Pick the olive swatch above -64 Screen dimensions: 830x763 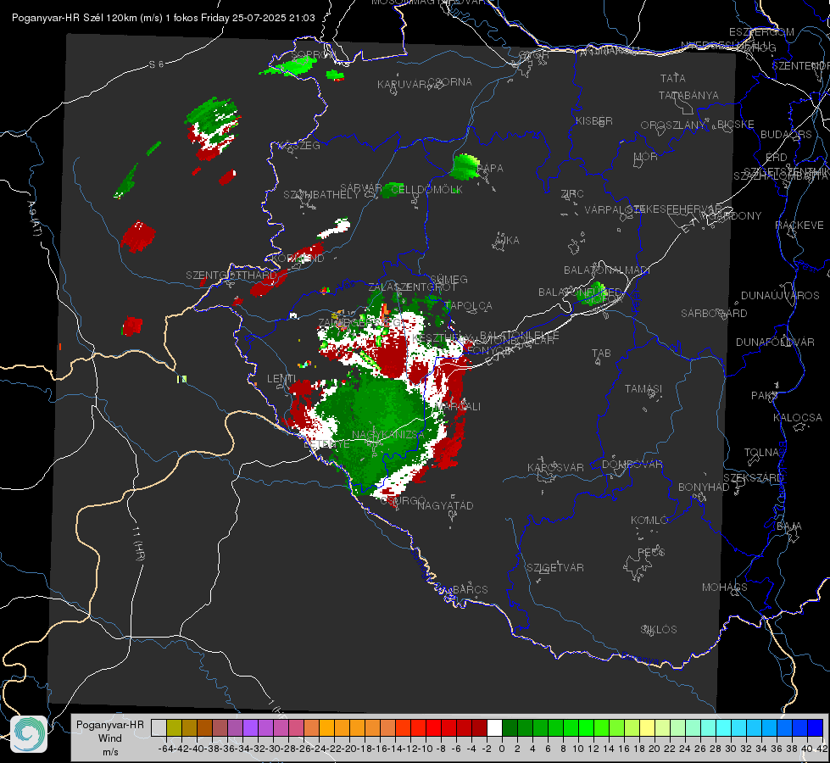click(x=174, y=727)
